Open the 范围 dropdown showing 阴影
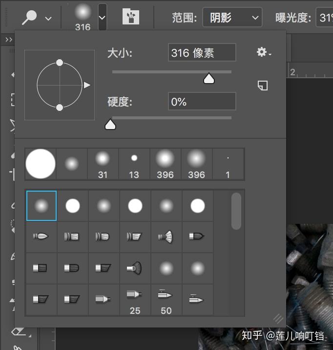333x350 pixels. click(232, 18)
